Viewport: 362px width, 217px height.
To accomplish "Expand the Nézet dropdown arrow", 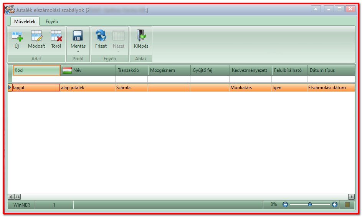I will coord(119,51).
